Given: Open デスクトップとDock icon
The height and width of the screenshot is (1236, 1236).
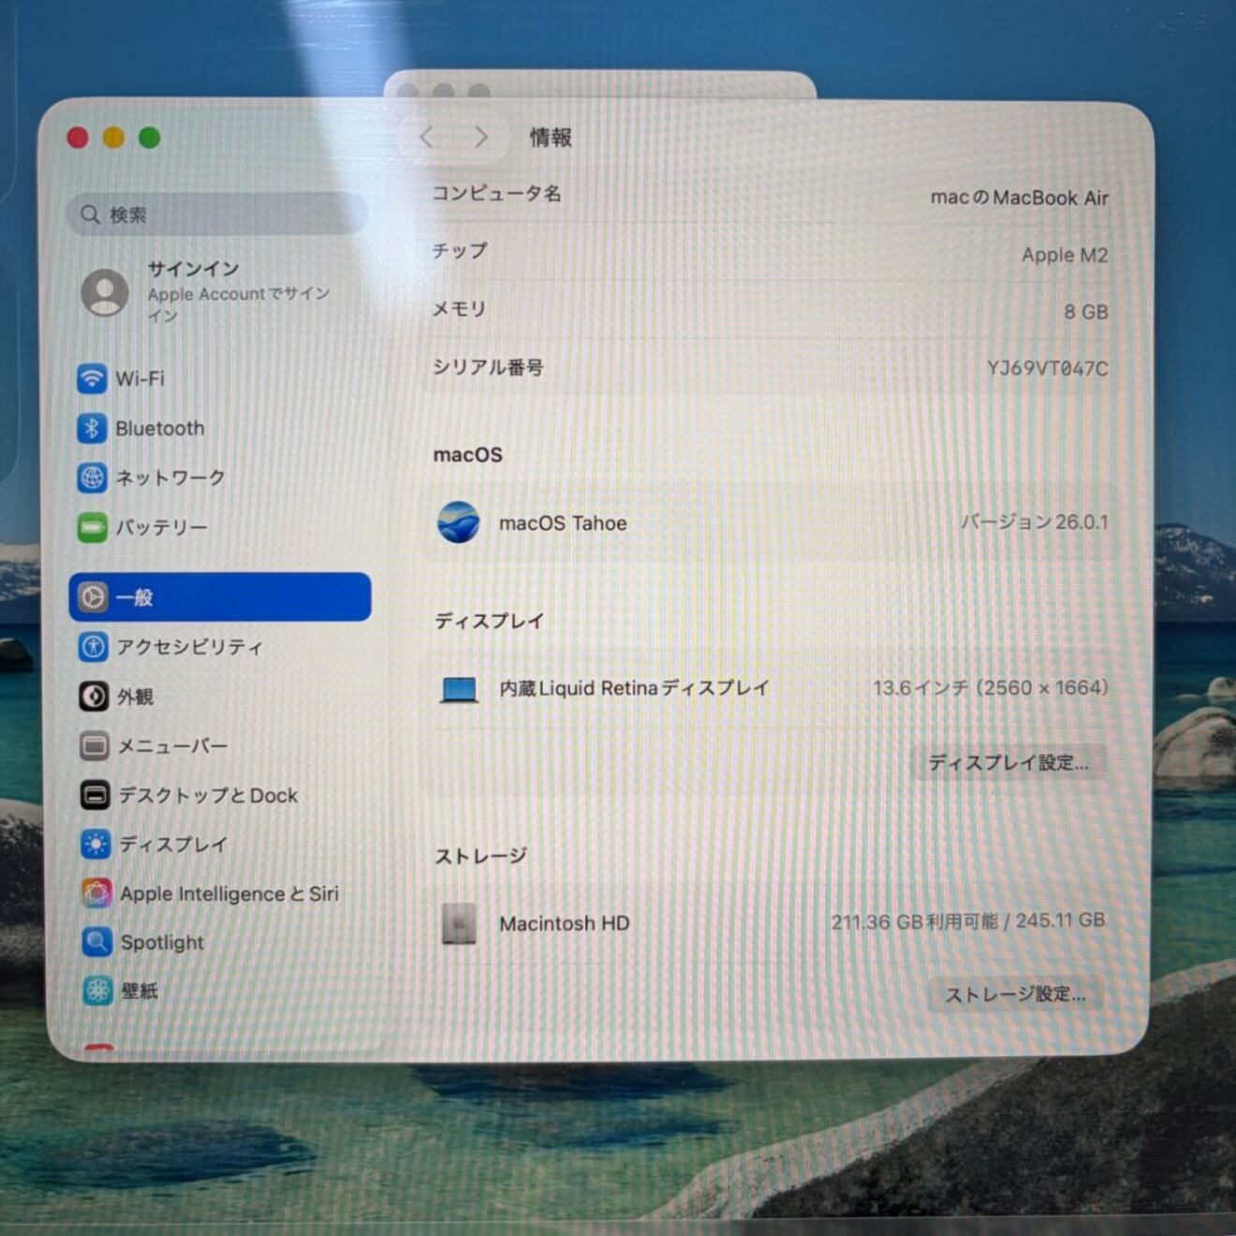Looking at the screenshot, I should pyautogui.click(x=95, y=795).
